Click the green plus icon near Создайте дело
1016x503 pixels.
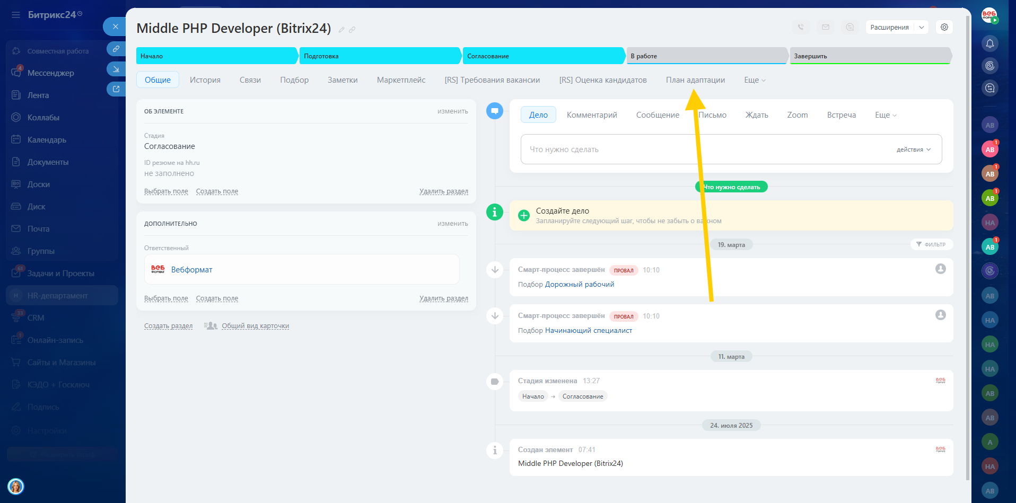coord(524,215)
